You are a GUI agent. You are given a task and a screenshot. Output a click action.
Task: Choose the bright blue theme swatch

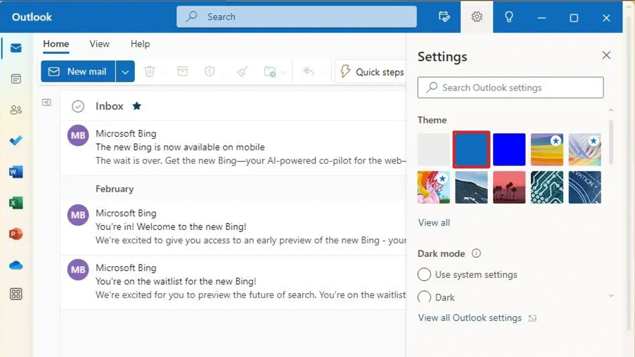(509, 150)
